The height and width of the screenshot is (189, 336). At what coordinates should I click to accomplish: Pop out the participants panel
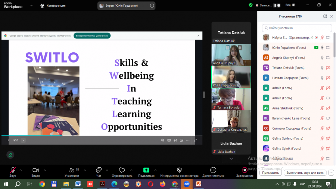325,16
